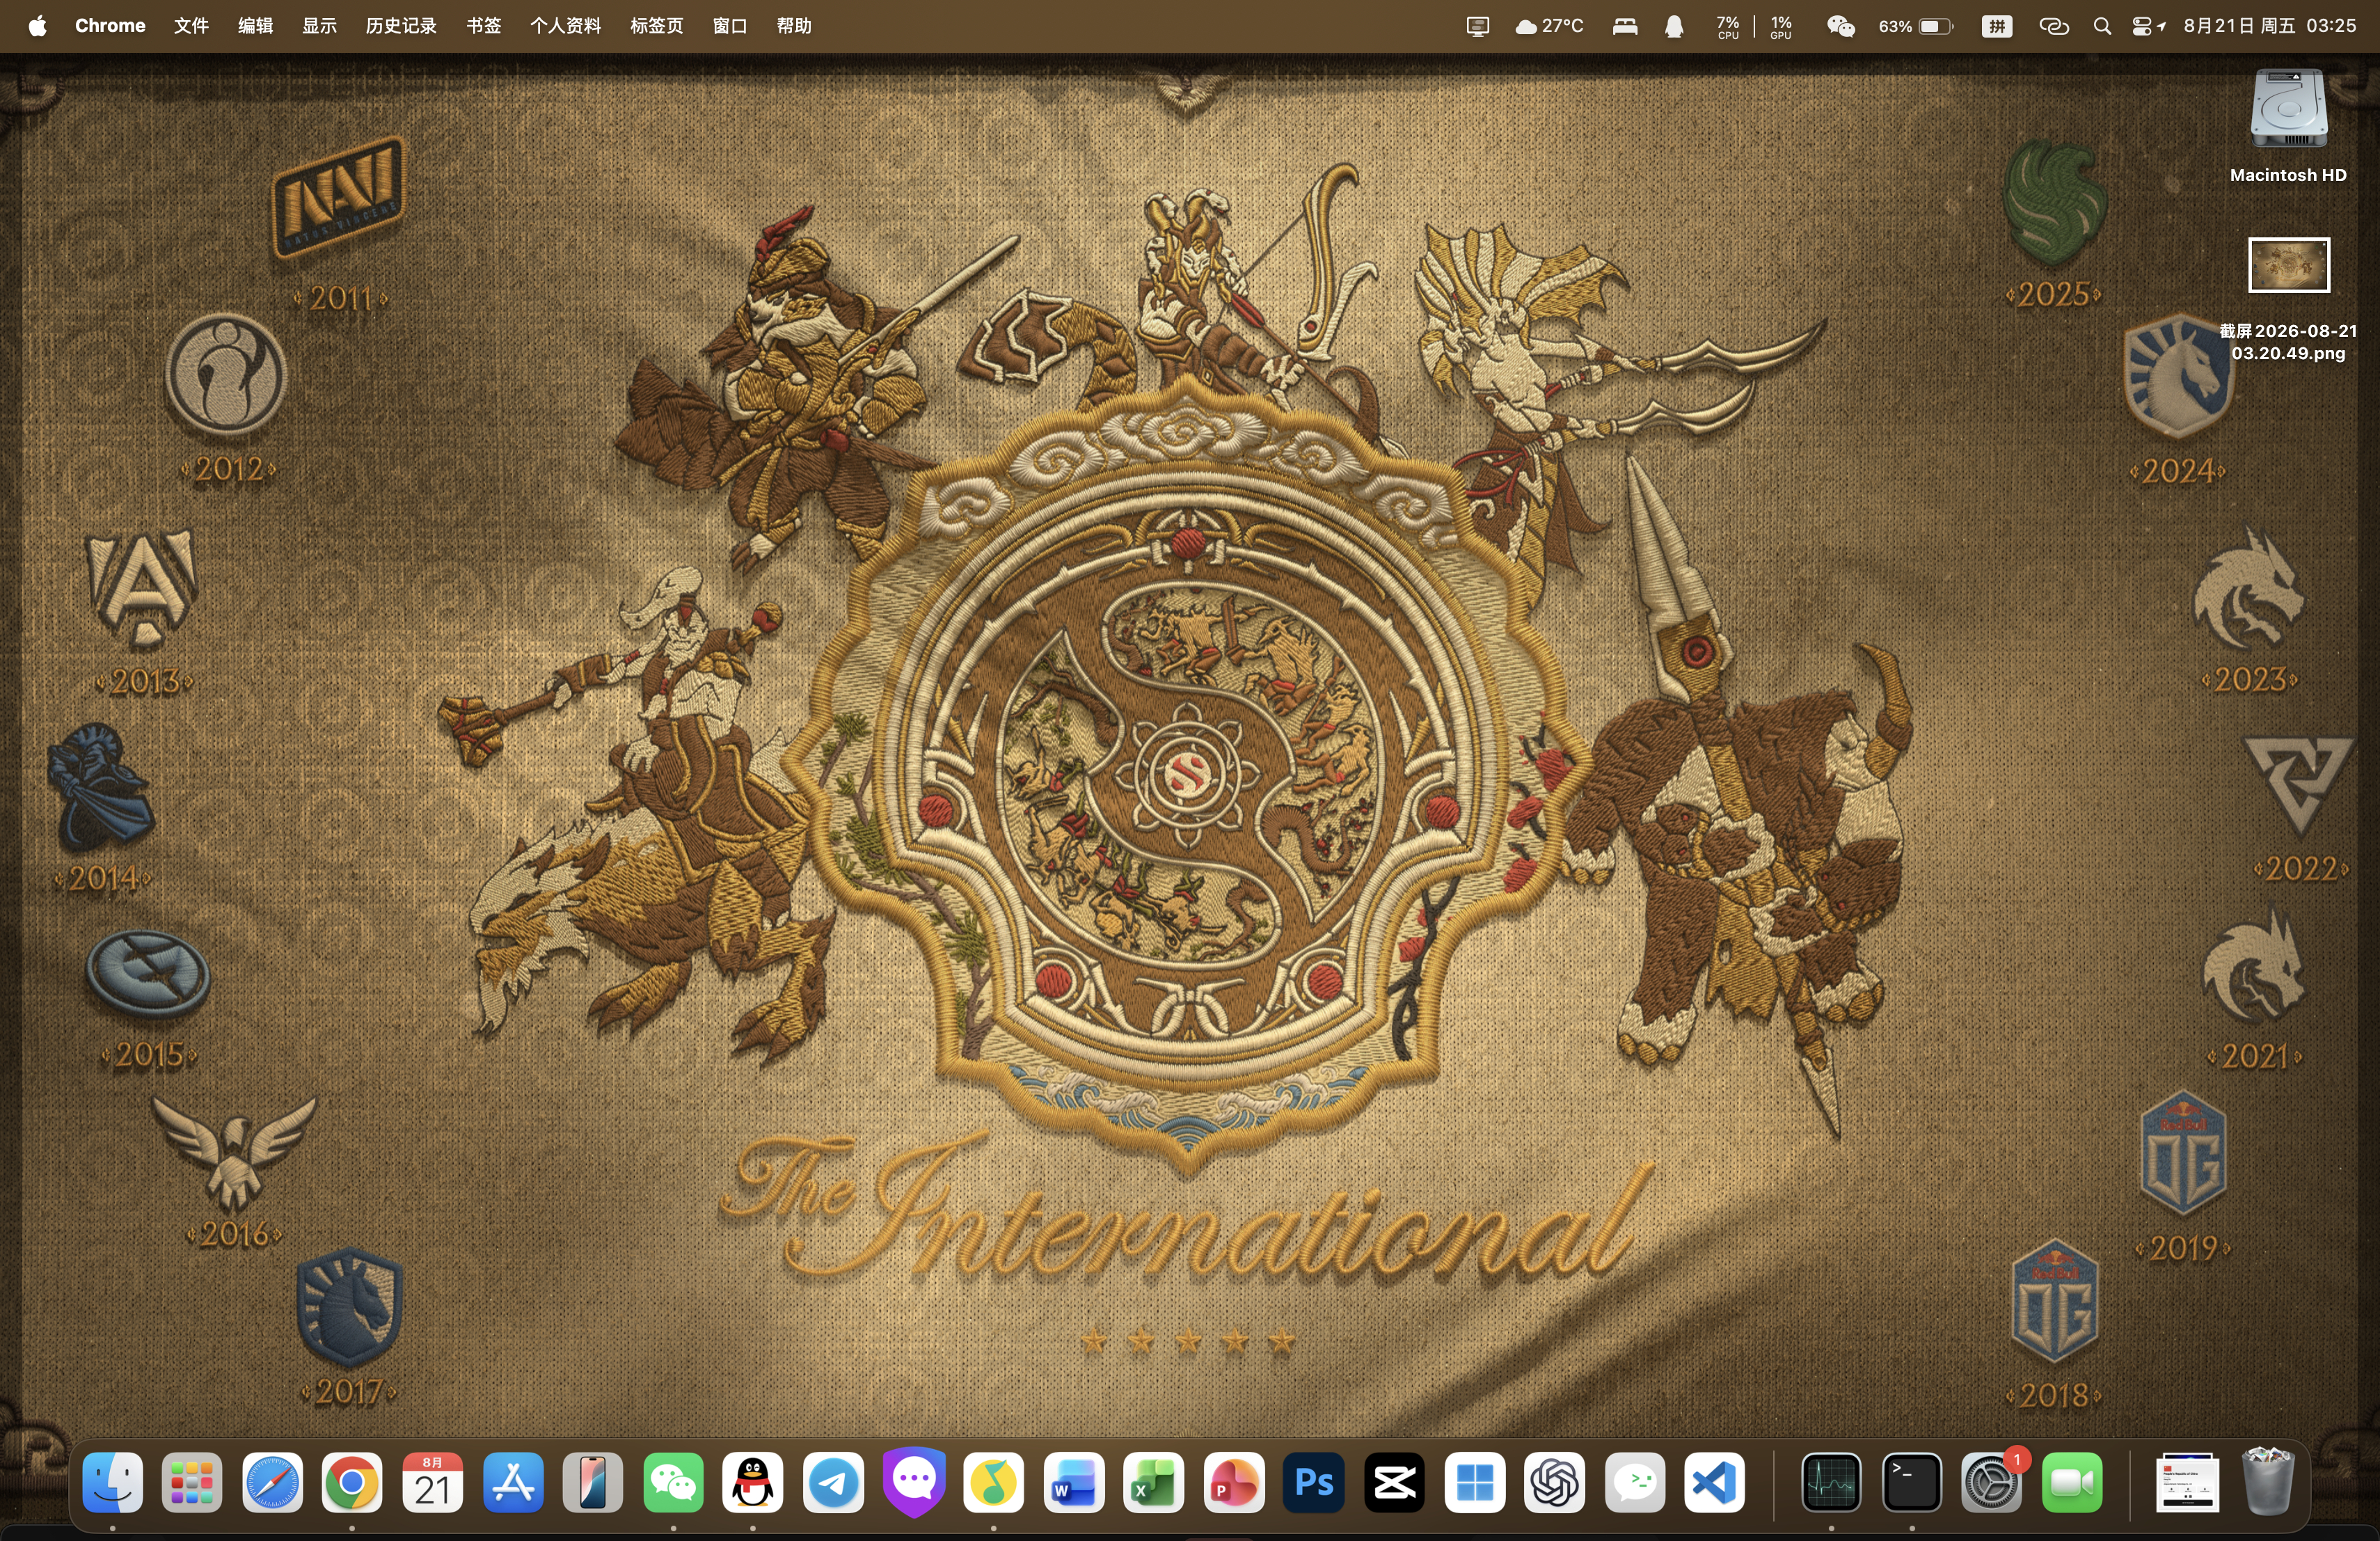The image size is (2380, 1541).
Task: Click the bell icon in the menu bar
Action: pyautogui.click(x=1674, y=26)
